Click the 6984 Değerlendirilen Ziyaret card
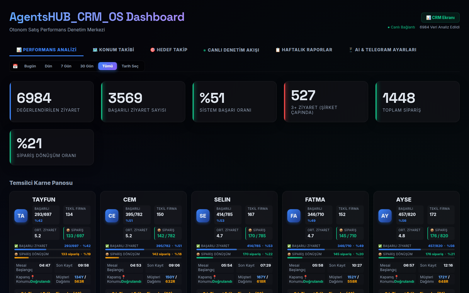The width and height of the screenshot is (469, 293). coord(52,102)
